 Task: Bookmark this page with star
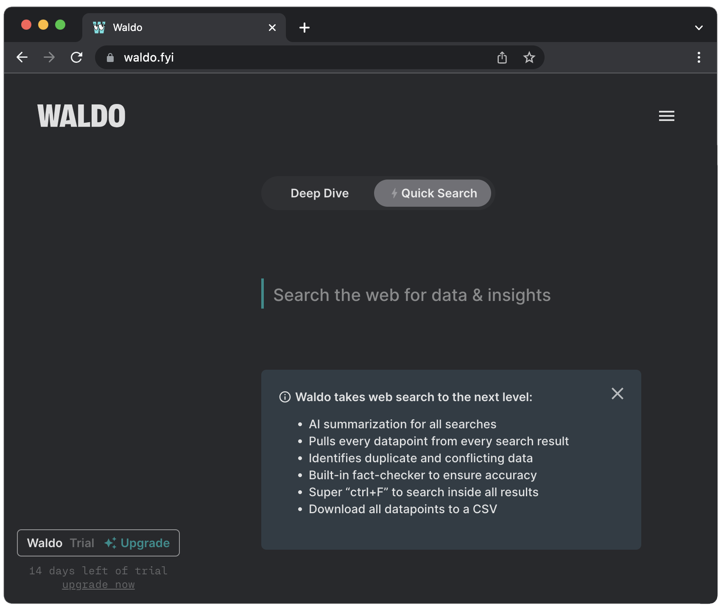point(529,57)
